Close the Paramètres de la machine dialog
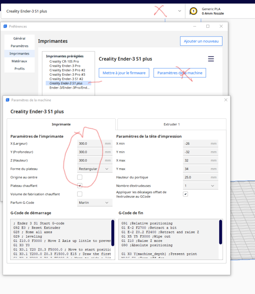255x294 pixels. 226,100
